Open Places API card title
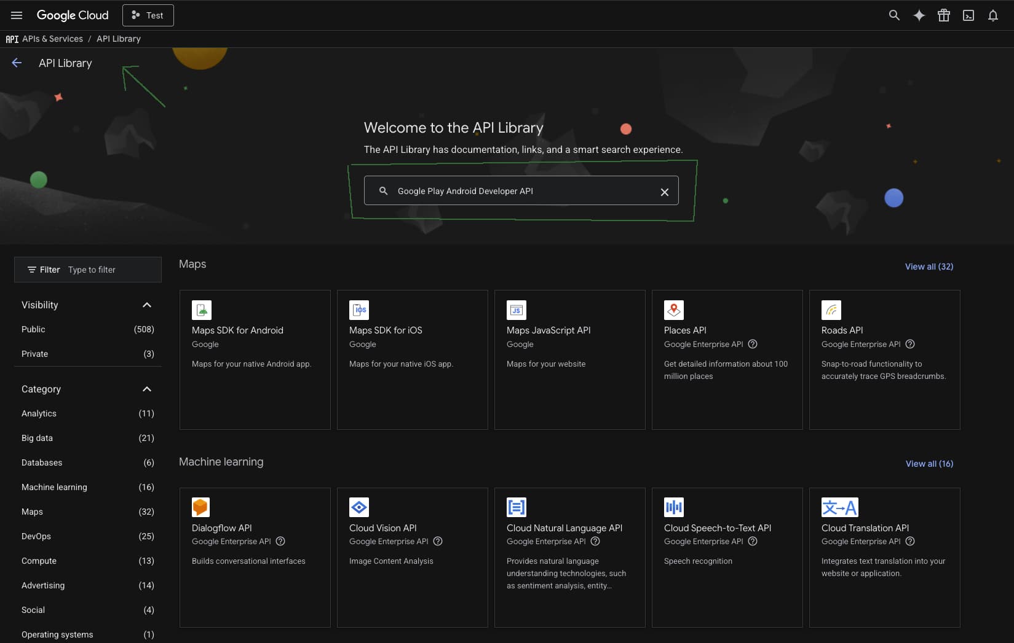1014x643 pixels. (x=685, y=330)
